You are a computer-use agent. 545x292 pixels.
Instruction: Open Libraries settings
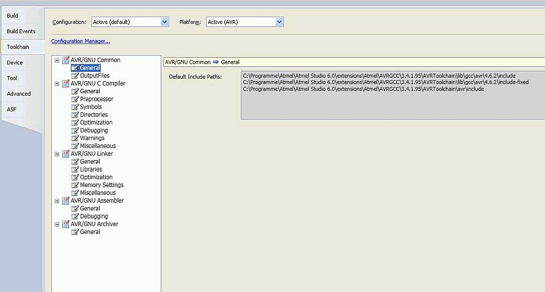tap(91, 169)
